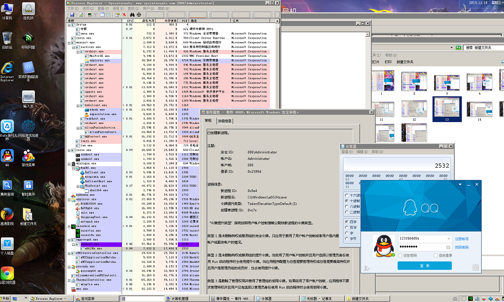Open the 游戏菜单 desktop icon

(28, 158)
